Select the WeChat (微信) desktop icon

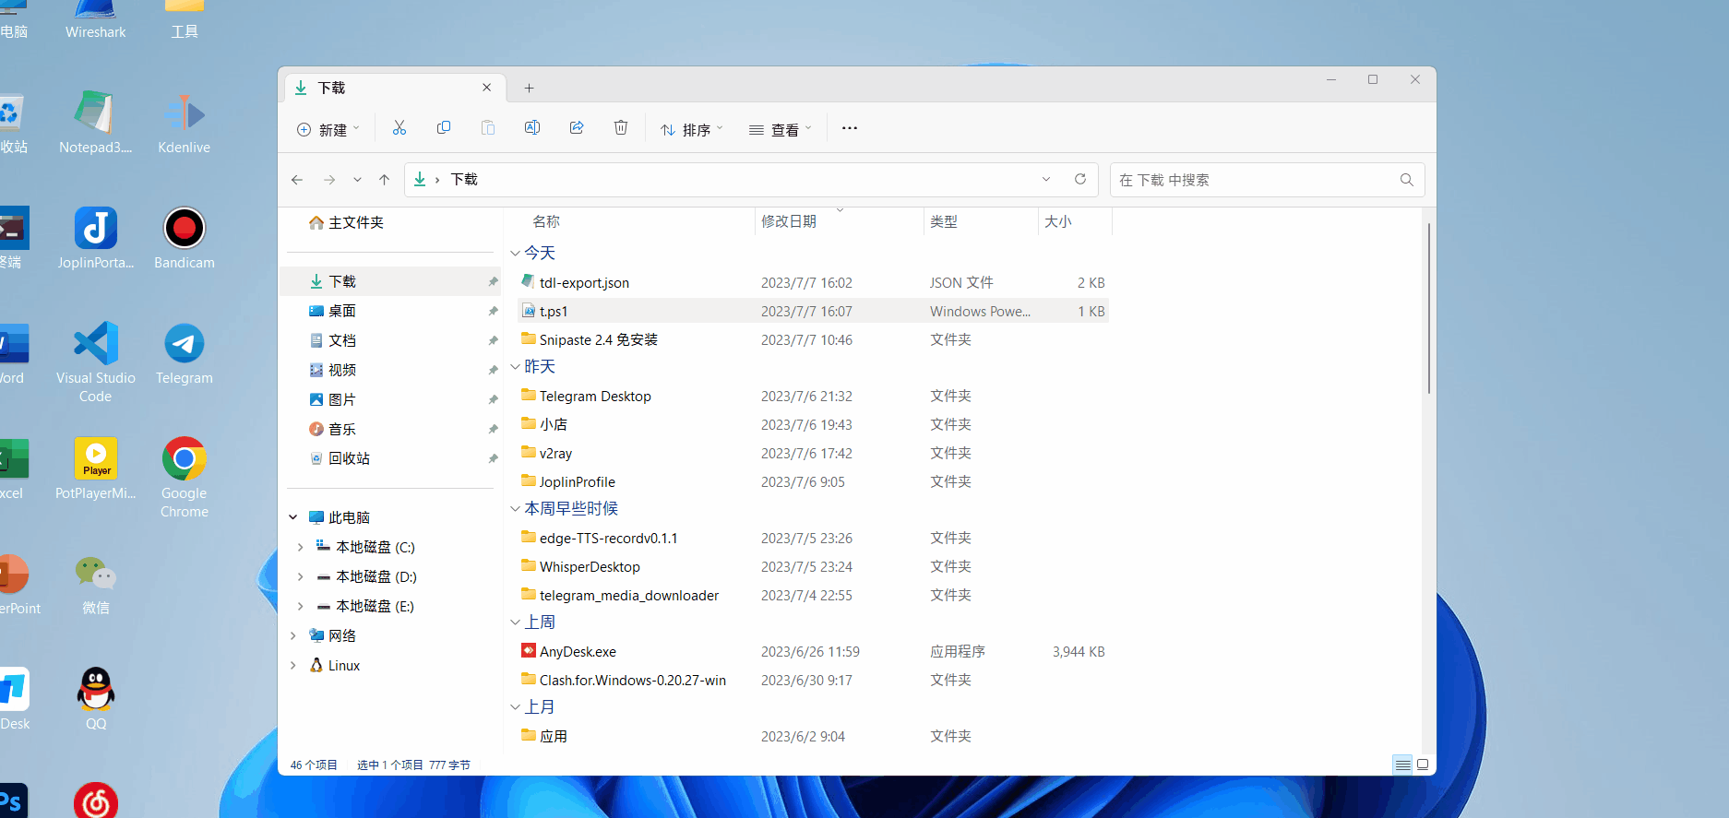[x=96, y=585]
